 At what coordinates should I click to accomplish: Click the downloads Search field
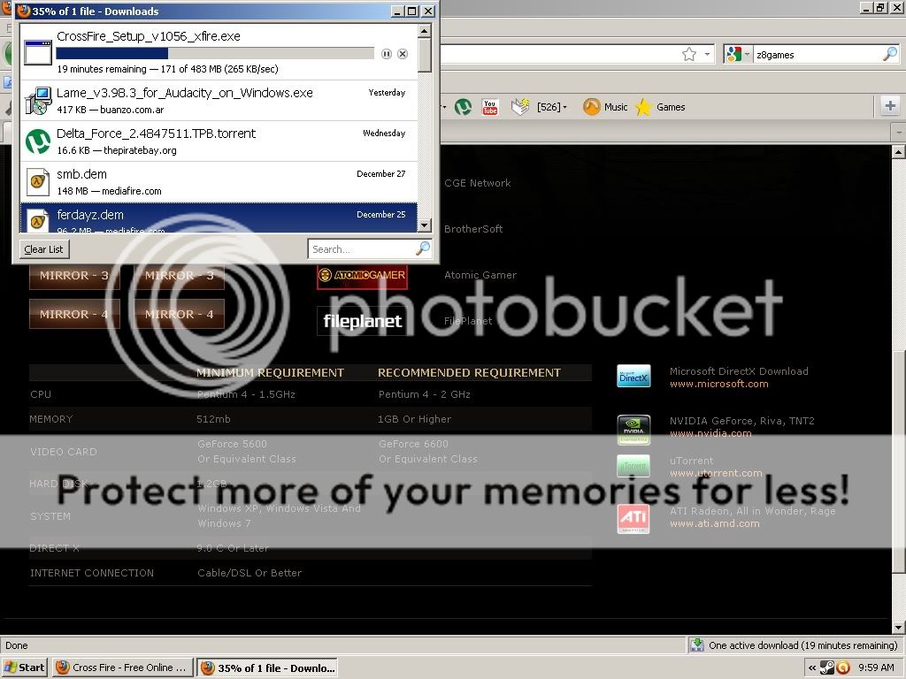[x=361, y=249]
